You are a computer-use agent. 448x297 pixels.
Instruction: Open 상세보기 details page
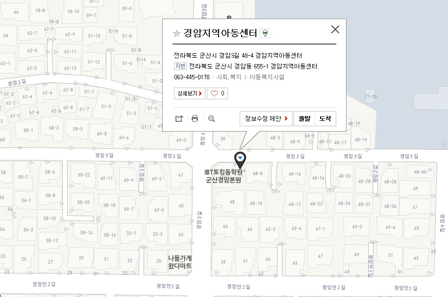[189, 93]
